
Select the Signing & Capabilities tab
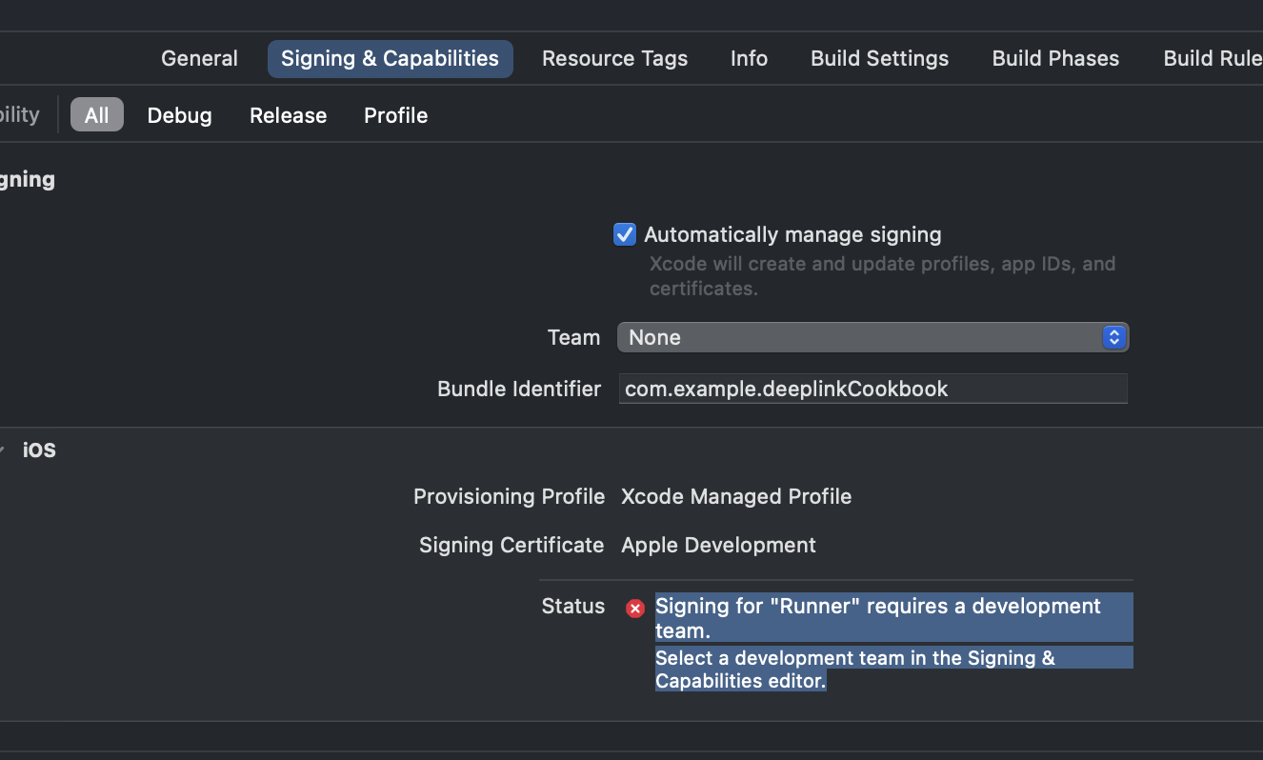pos(390,58)
